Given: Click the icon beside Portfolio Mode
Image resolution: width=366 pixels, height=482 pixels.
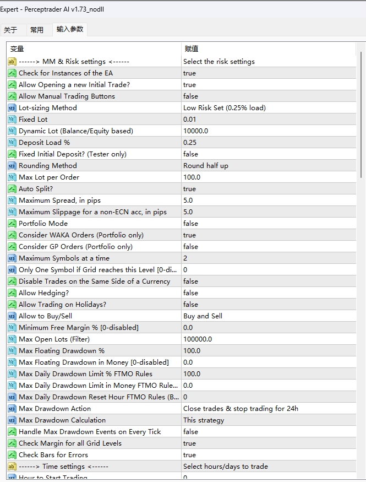Looking at the screenshot, I should [12, 224].
